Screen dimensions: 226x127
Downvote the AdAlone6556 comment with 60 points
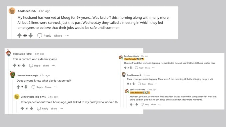(31, 35)
